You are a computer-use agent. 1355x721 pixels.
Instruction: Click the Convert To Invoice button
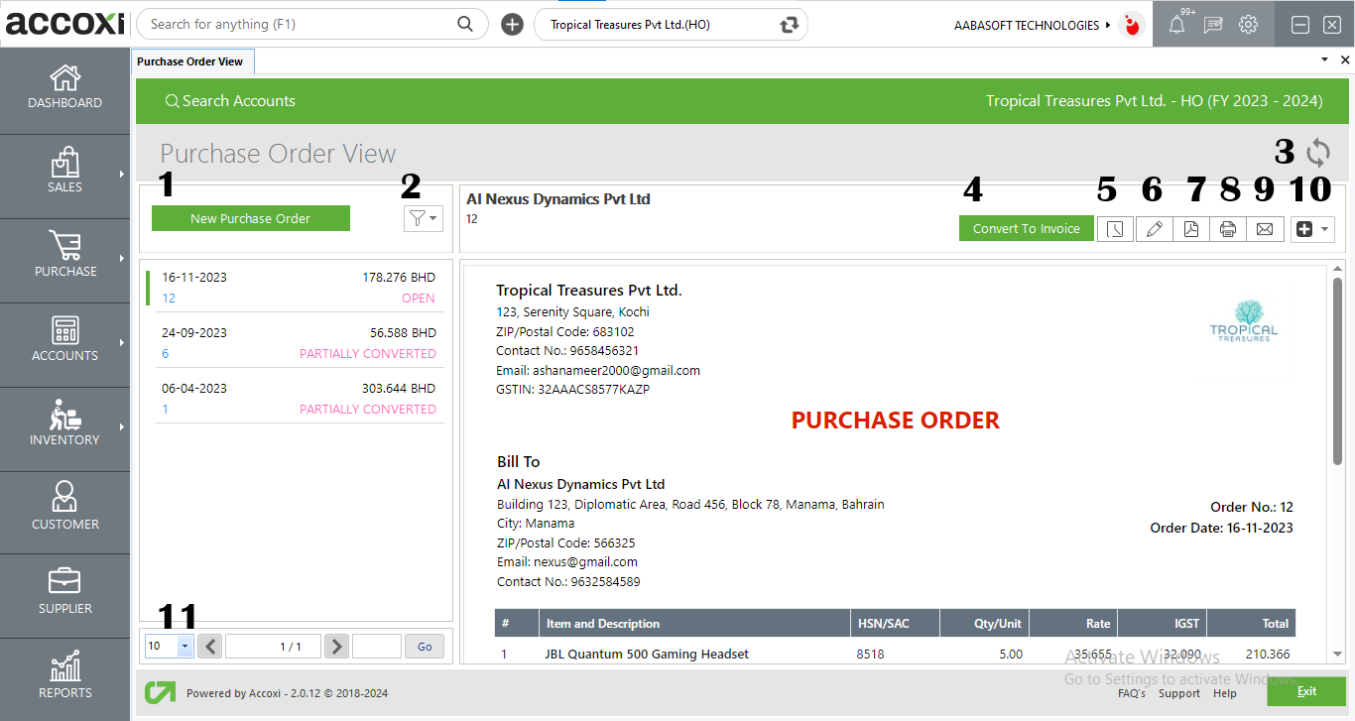pos(1026,228)
